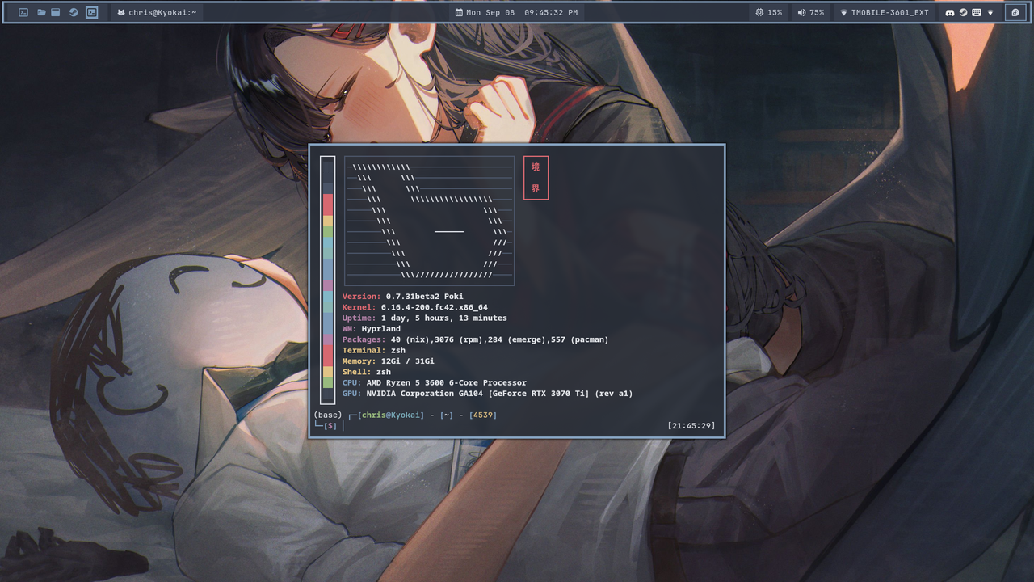Click the Shell: zsh line

tap(367, 372)
